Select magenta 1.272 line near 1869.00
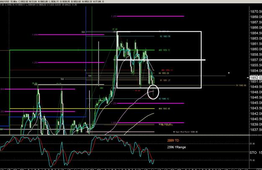The image size is (262, 170). click(x=150, y=16)
